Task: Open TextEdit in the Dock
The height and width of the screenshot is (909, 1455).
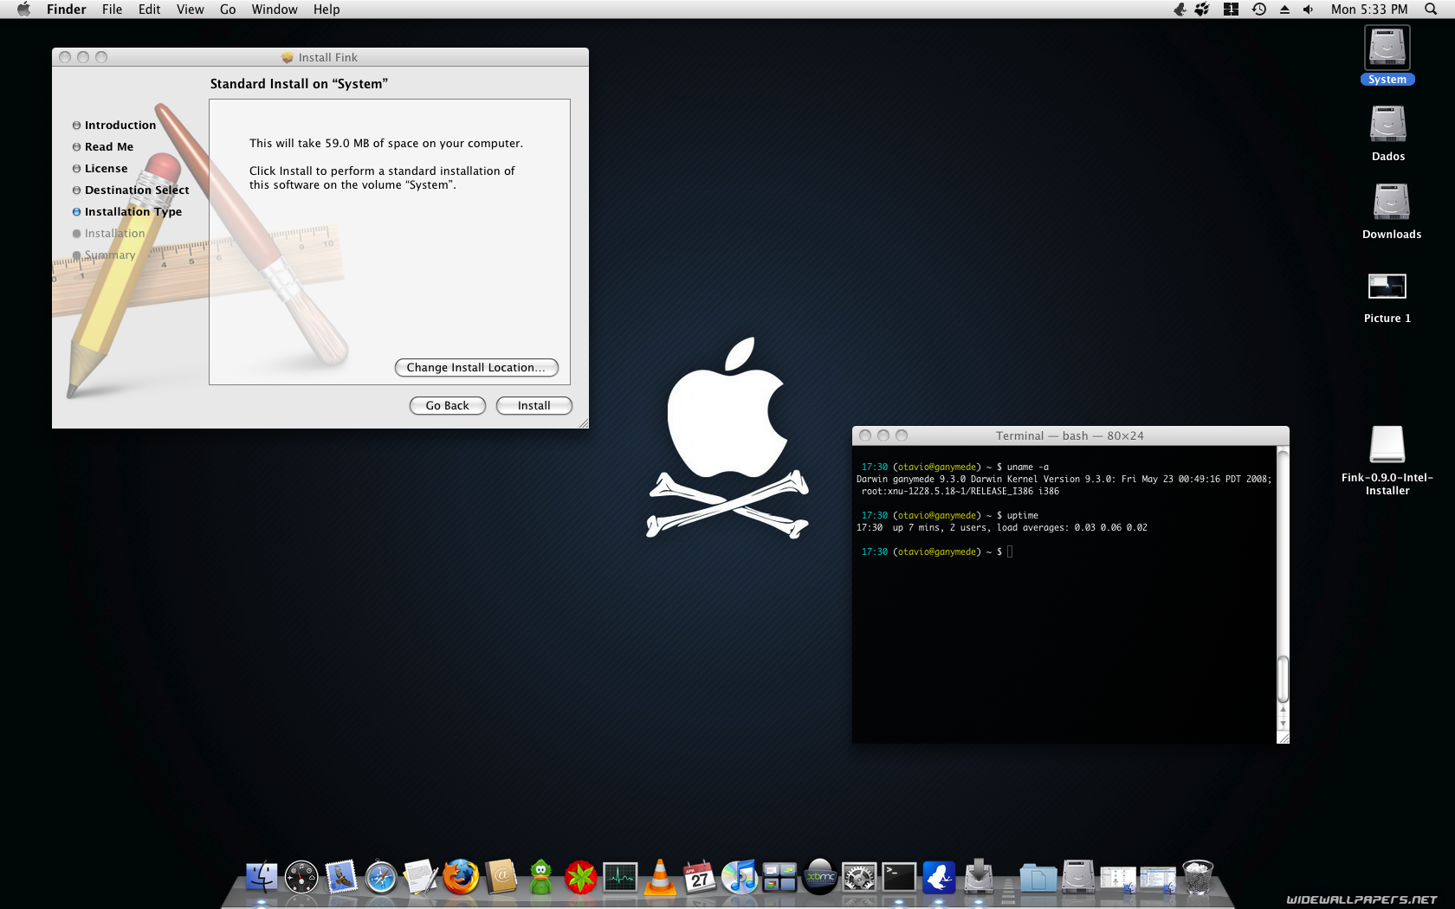Action: pos(421,878)
